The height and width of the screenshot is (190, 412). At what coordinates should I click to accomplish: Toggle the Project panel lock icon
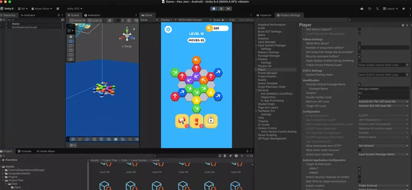[247, 151]
